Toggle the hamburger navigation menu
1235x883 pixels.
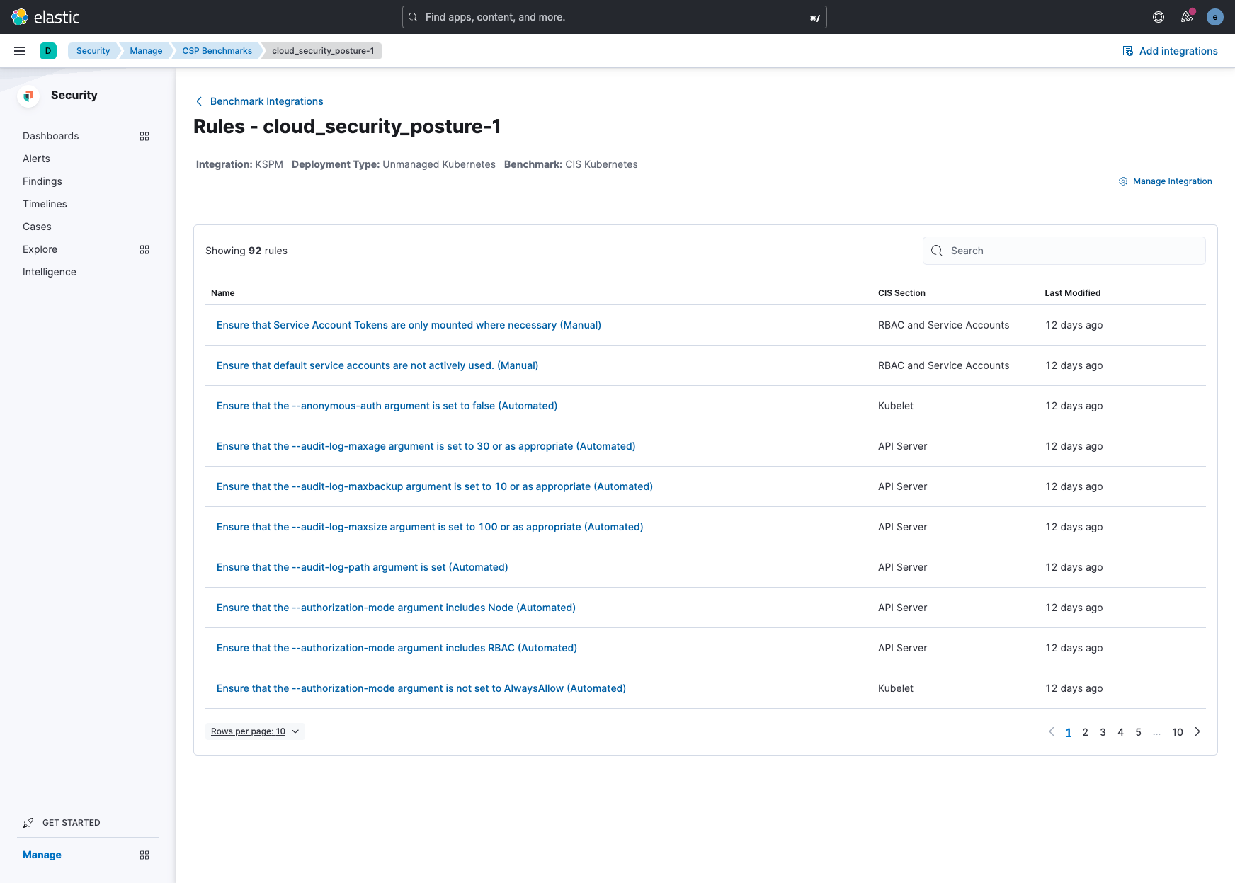click(20, 51)
